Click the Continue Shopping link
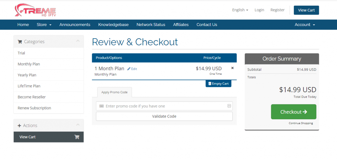Viewport: 337px width, 160px height. [301, 123]
